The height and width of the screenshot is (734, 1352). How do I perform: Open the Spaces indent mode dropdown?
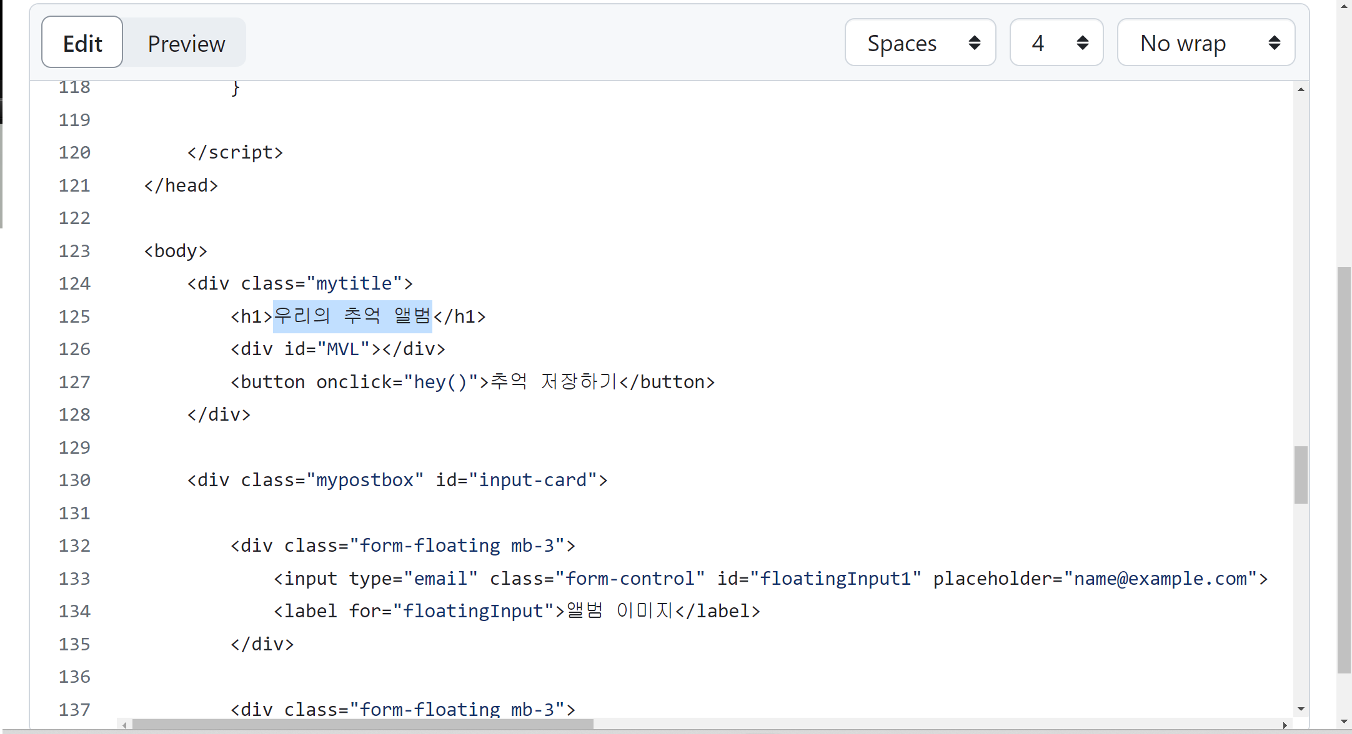point(920,42)
